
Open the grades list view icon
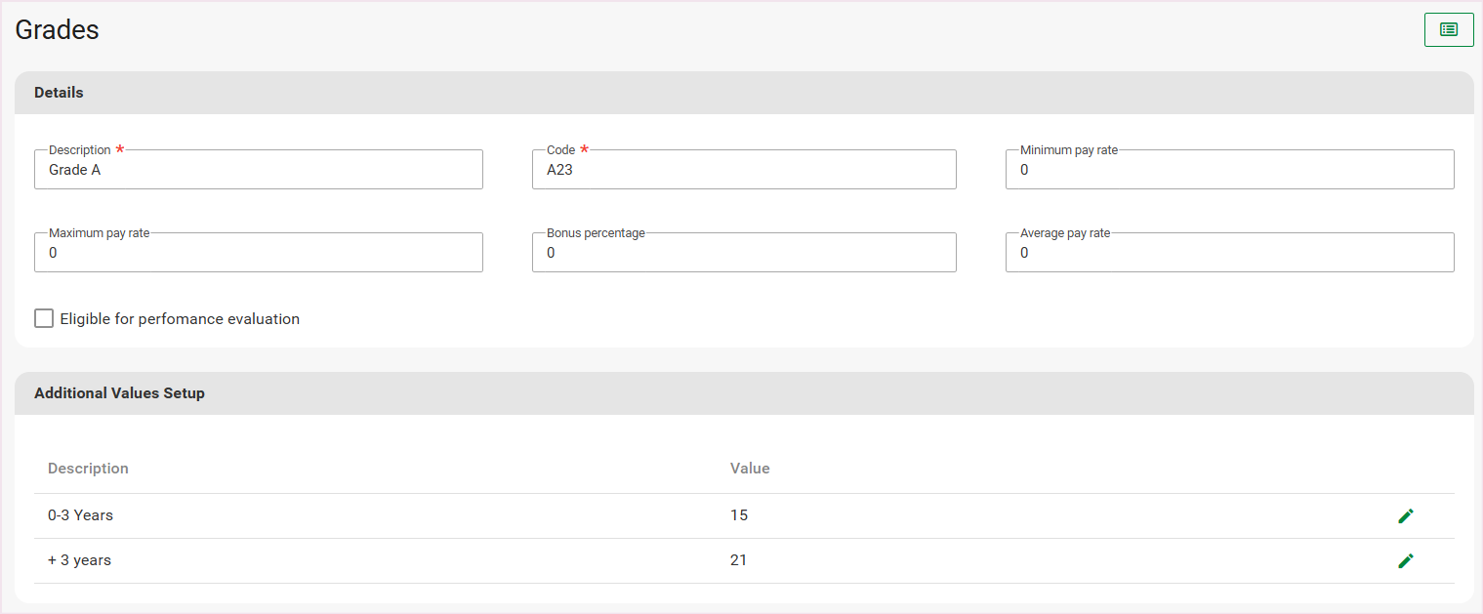pos(1448,30)
